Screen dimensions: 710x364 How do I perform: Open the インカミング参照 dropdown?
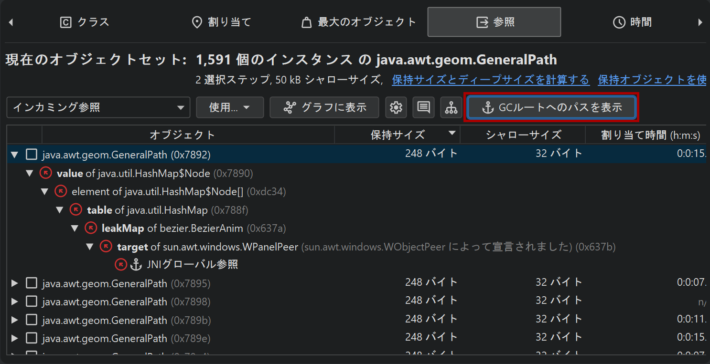click(x=98, y=108)
